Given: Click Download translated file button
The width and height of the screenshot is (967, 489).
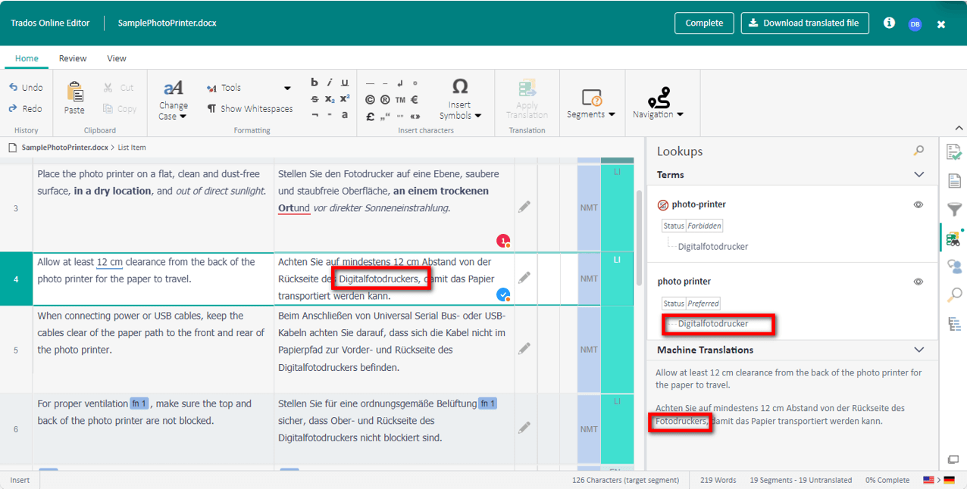Looking at the screenshot, I should pyautogui.click(x=804, y=23).
